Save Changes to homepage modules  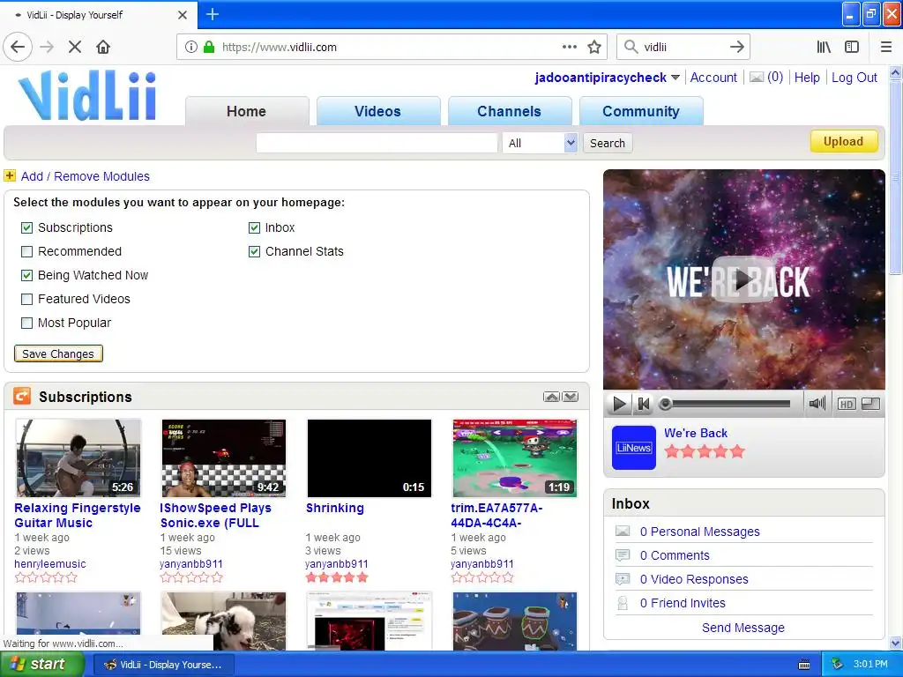(58, 353)
